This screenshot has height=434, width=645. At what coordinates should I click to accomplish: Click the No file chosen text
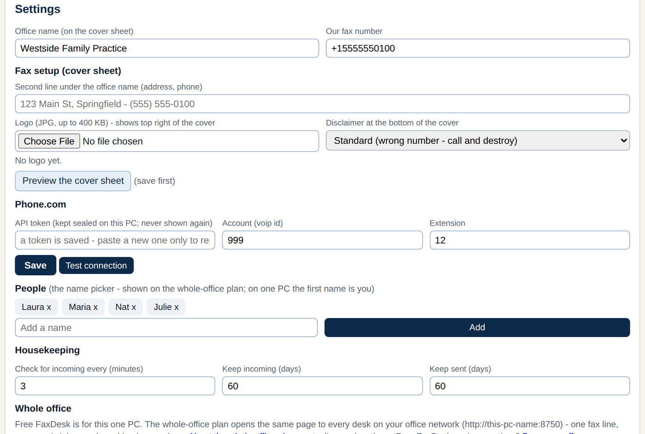pos(113,141)
